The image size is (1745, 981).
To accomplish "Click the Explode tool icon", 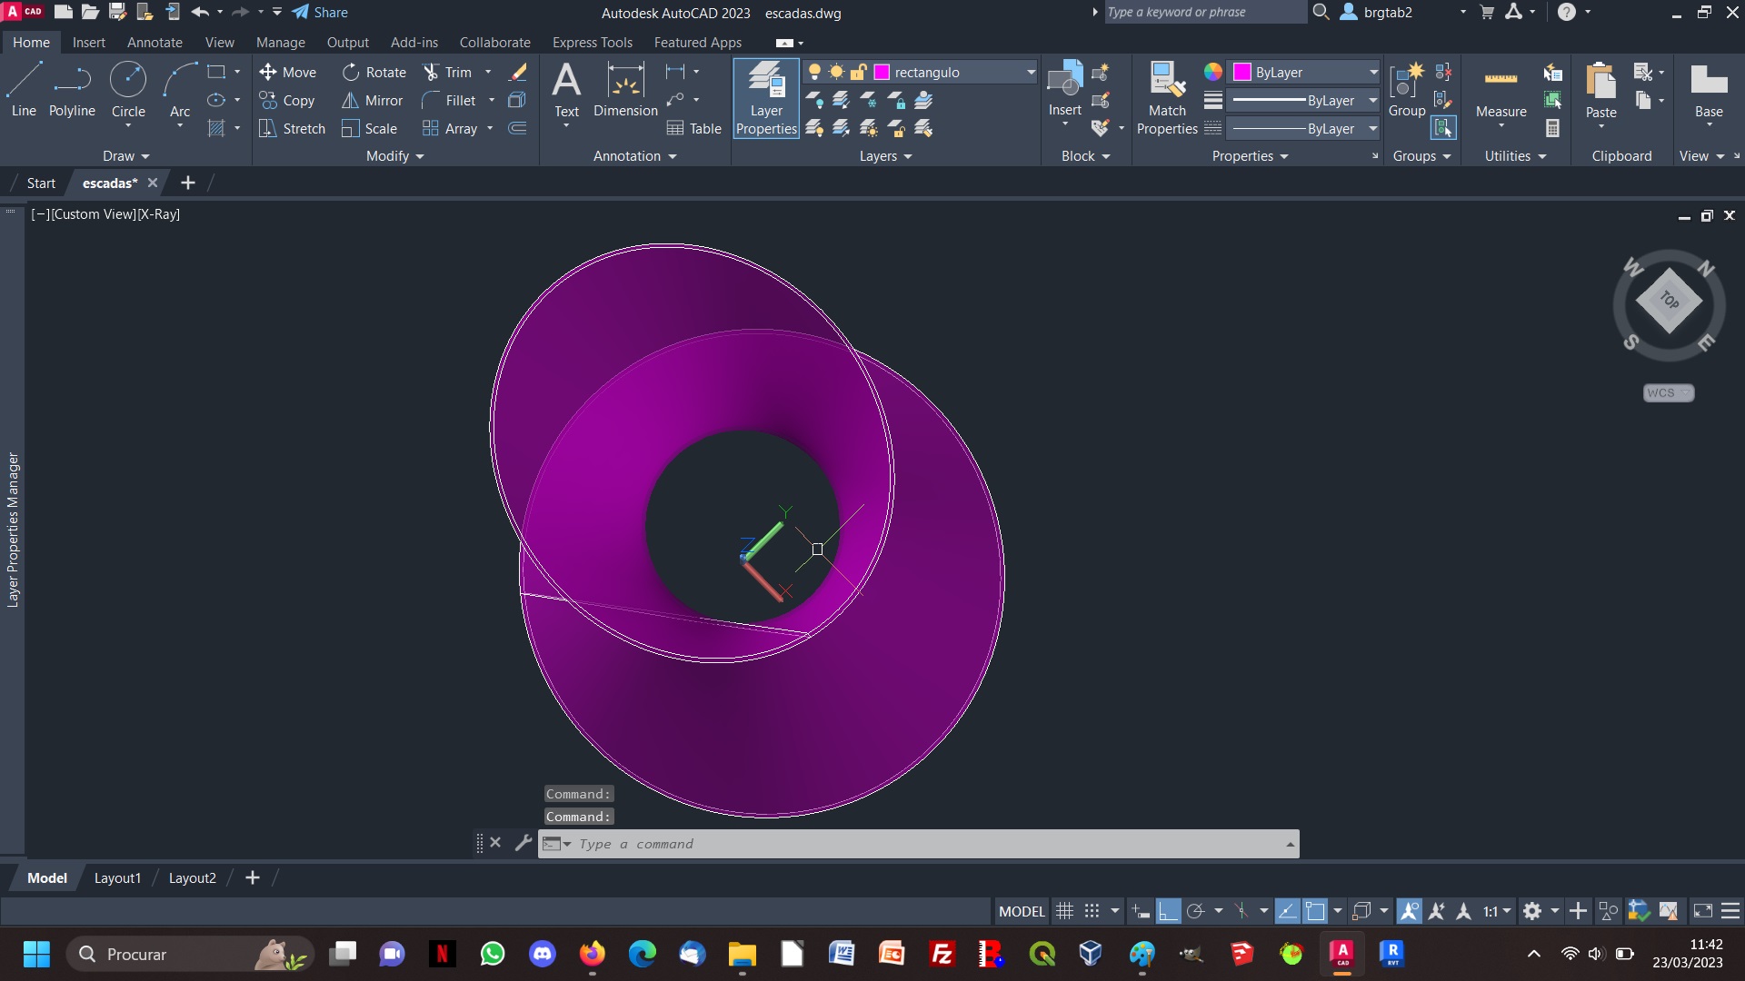I will pyautogui.click(x=517, y=101).
